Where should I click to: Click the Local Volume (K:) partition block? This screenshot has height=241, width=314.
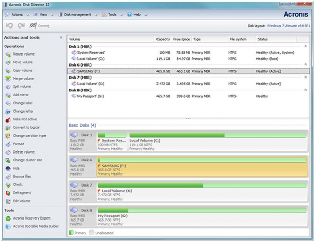tap(202, 191)
